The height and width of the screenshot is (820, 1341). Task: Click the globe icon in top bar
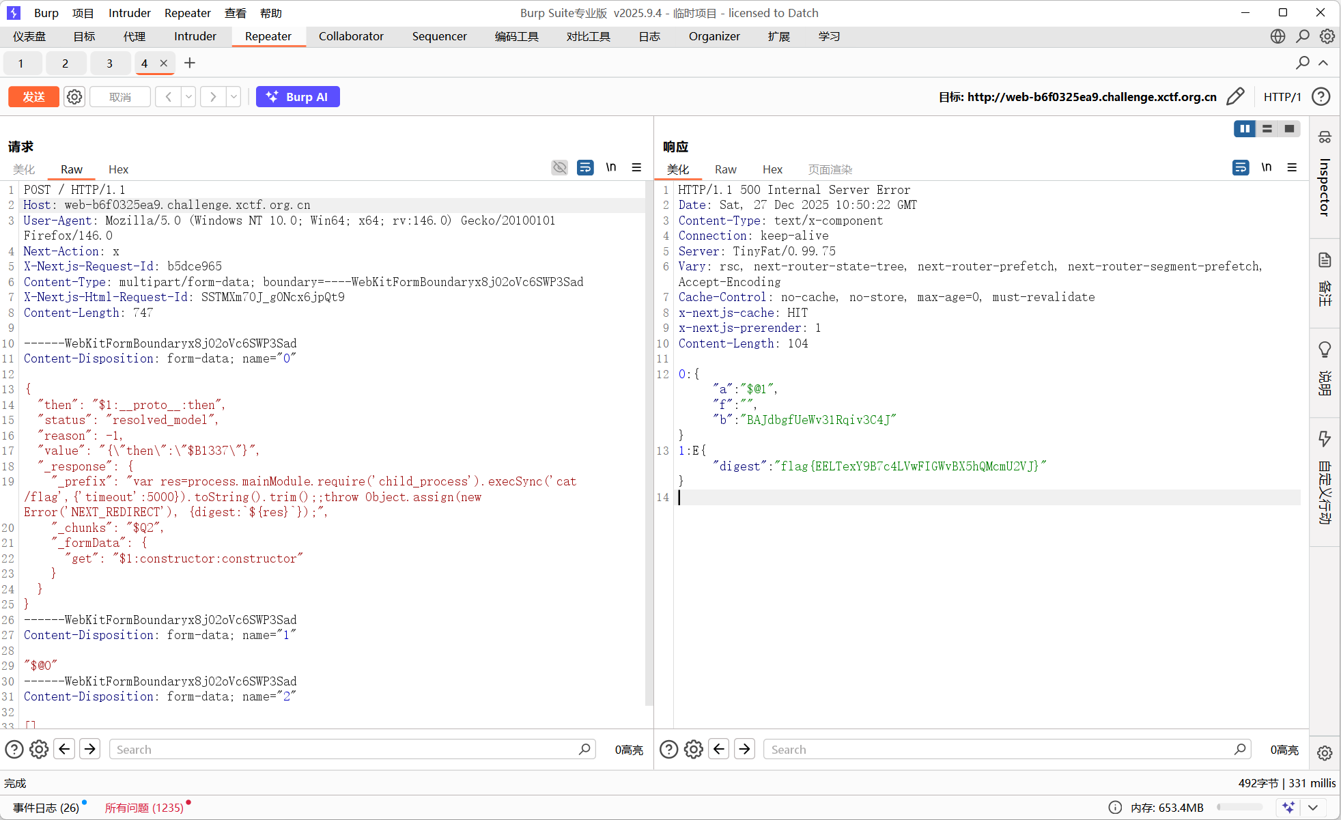pyautogui.click(x=1278, y=36)
